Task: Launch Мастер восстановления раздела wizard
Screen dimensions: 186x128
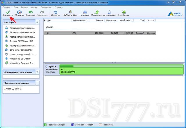Action: [x=23, y=46]
